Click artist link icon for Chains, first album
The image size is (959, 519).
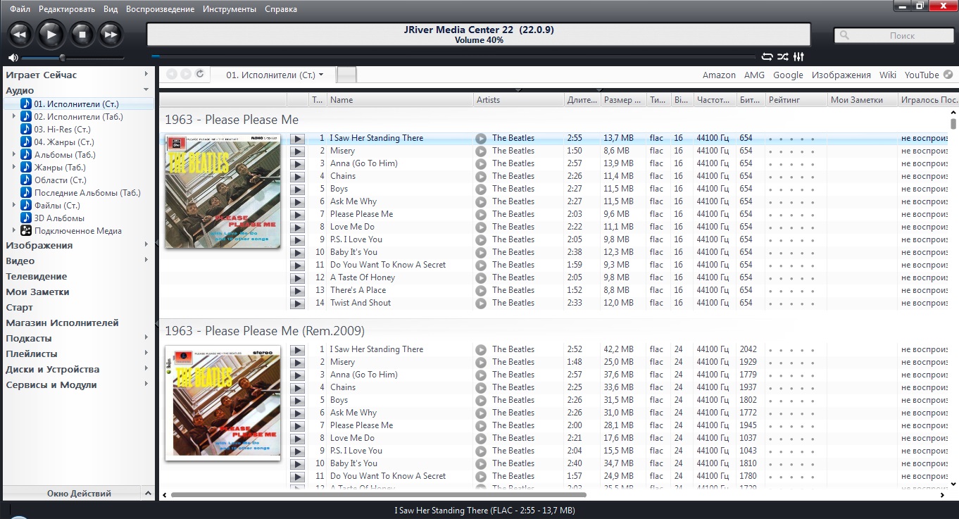pos(481,176)
